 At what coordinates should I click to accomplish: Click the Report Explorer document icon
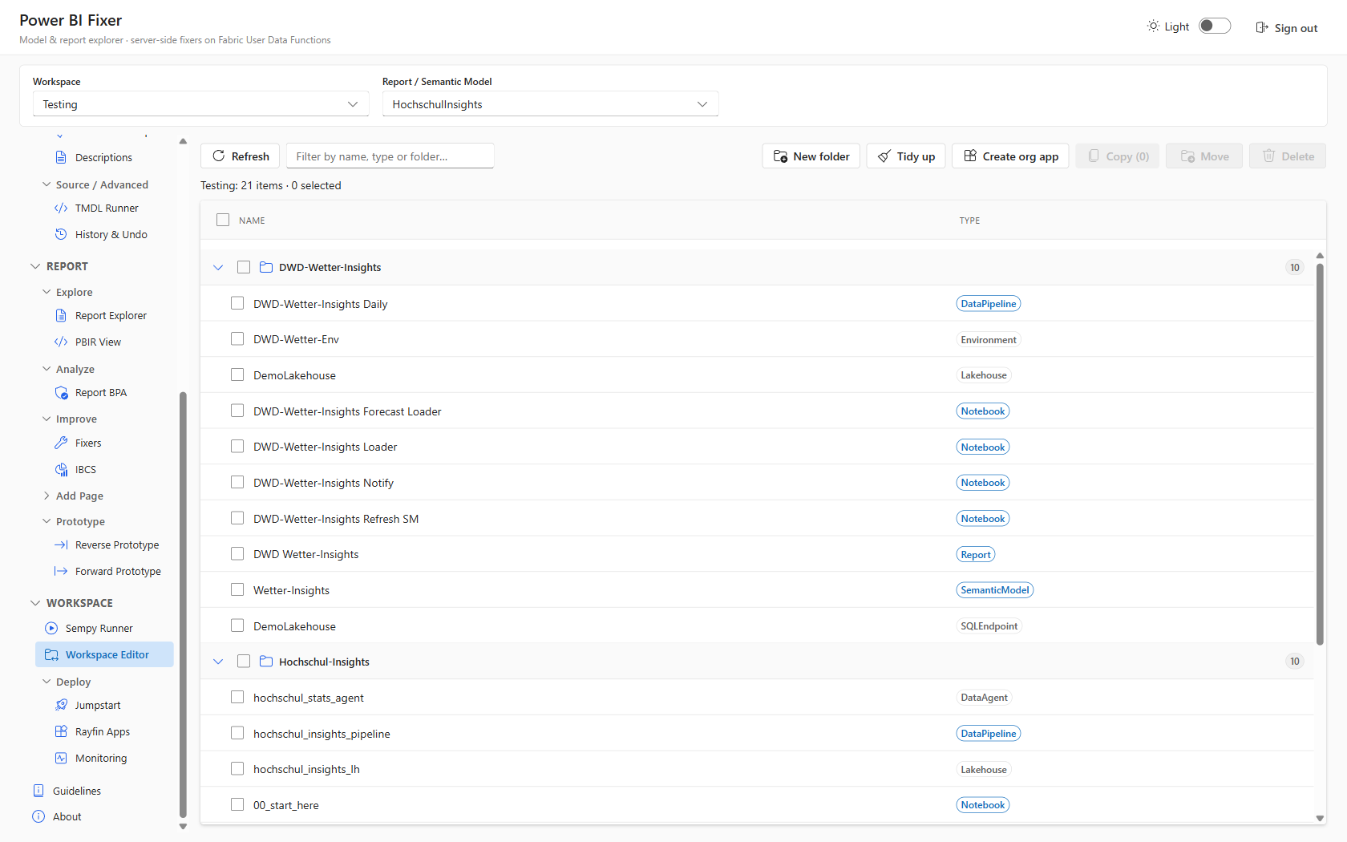click(x=61, y=315)
